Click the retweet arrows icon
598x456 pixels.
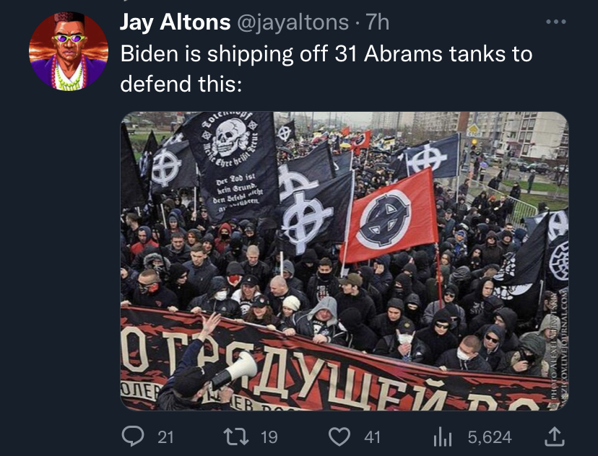point(235,437)
